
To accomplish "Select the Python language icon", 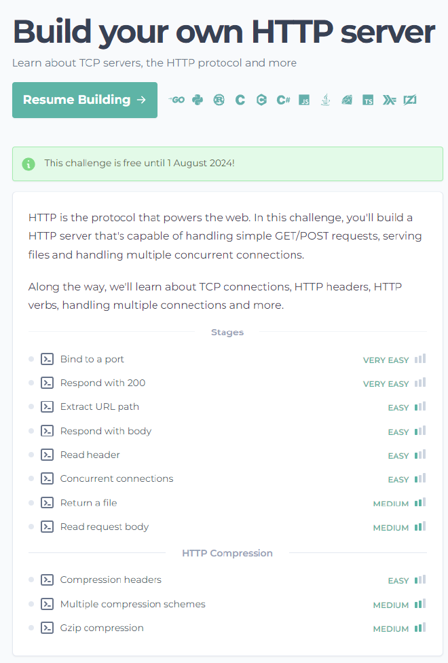I will click(x=198, y=99).
